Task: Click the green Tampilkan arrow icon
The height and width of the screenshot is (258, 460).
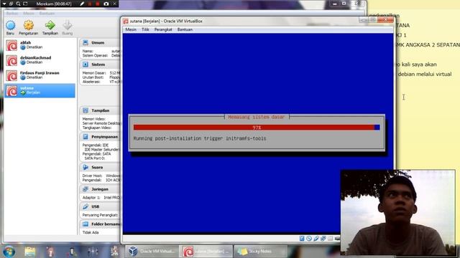Action: click(x=50, y=26)
